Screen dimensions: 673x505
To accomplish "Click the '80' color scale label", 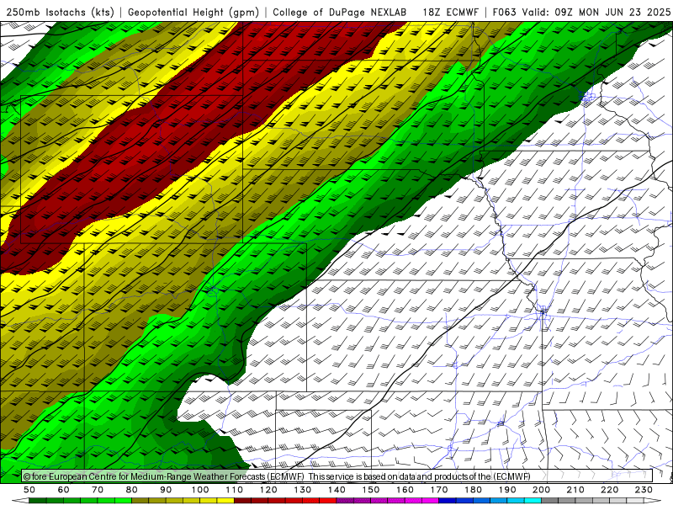I will [x=132, y=490].
